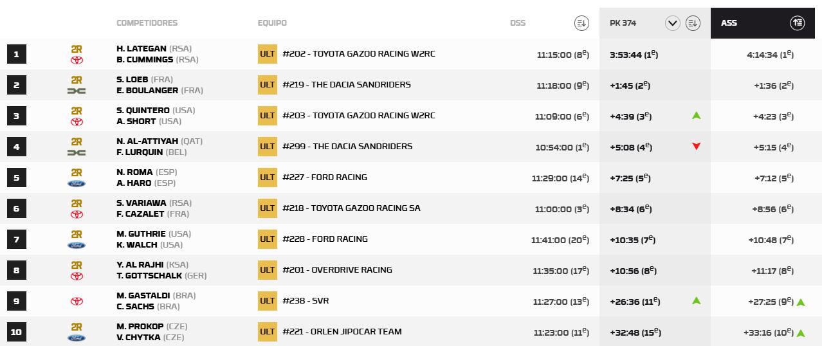Viewport: 822px width, 346px height.
Task: Click 2R badge in S. Variawa row
Action: pos(77,203)
